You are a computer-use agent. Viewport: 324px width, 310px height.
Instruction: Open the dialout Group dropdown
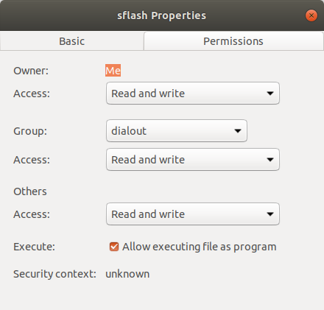(177, 131)
